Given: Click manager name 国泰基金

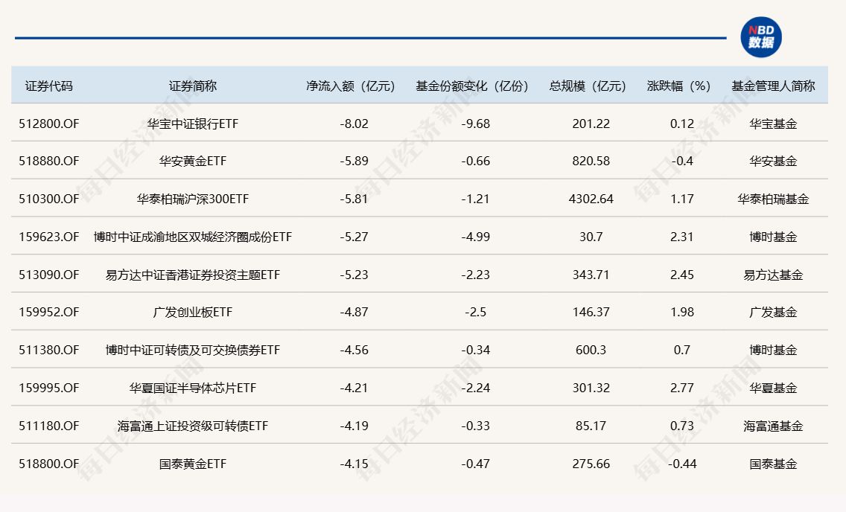Looking at the screenshot, I should click(773, 464).
